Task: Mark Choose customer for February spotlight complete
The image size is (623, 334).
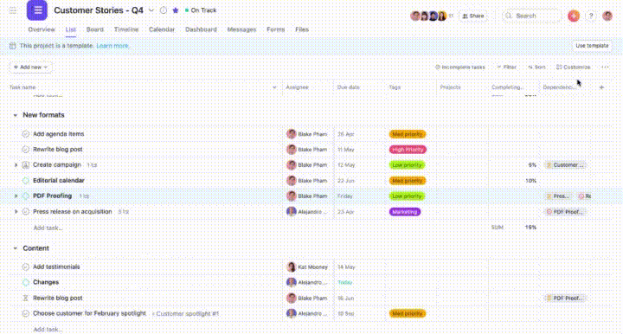Action: coord(25,313)
